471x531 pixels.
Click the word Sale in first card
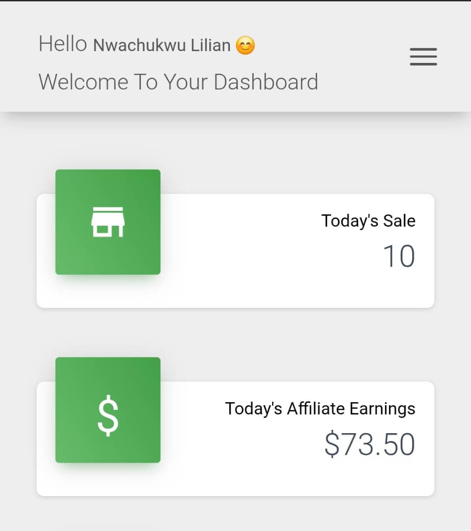click(399, 221)
